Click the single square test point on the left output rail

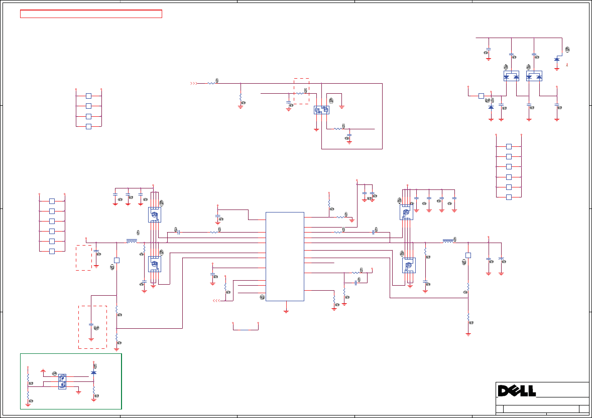click(x=116, y=261)
